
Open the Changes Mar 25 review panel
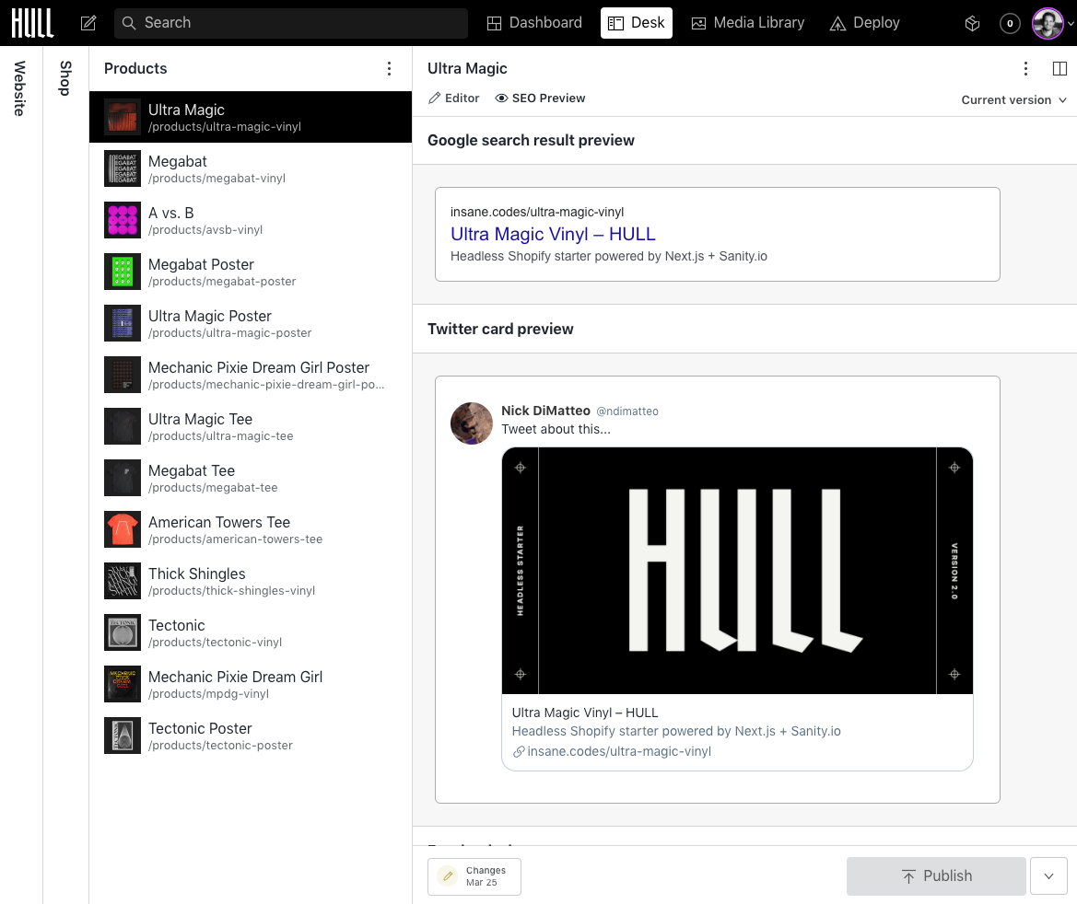(x=474, y=875)
